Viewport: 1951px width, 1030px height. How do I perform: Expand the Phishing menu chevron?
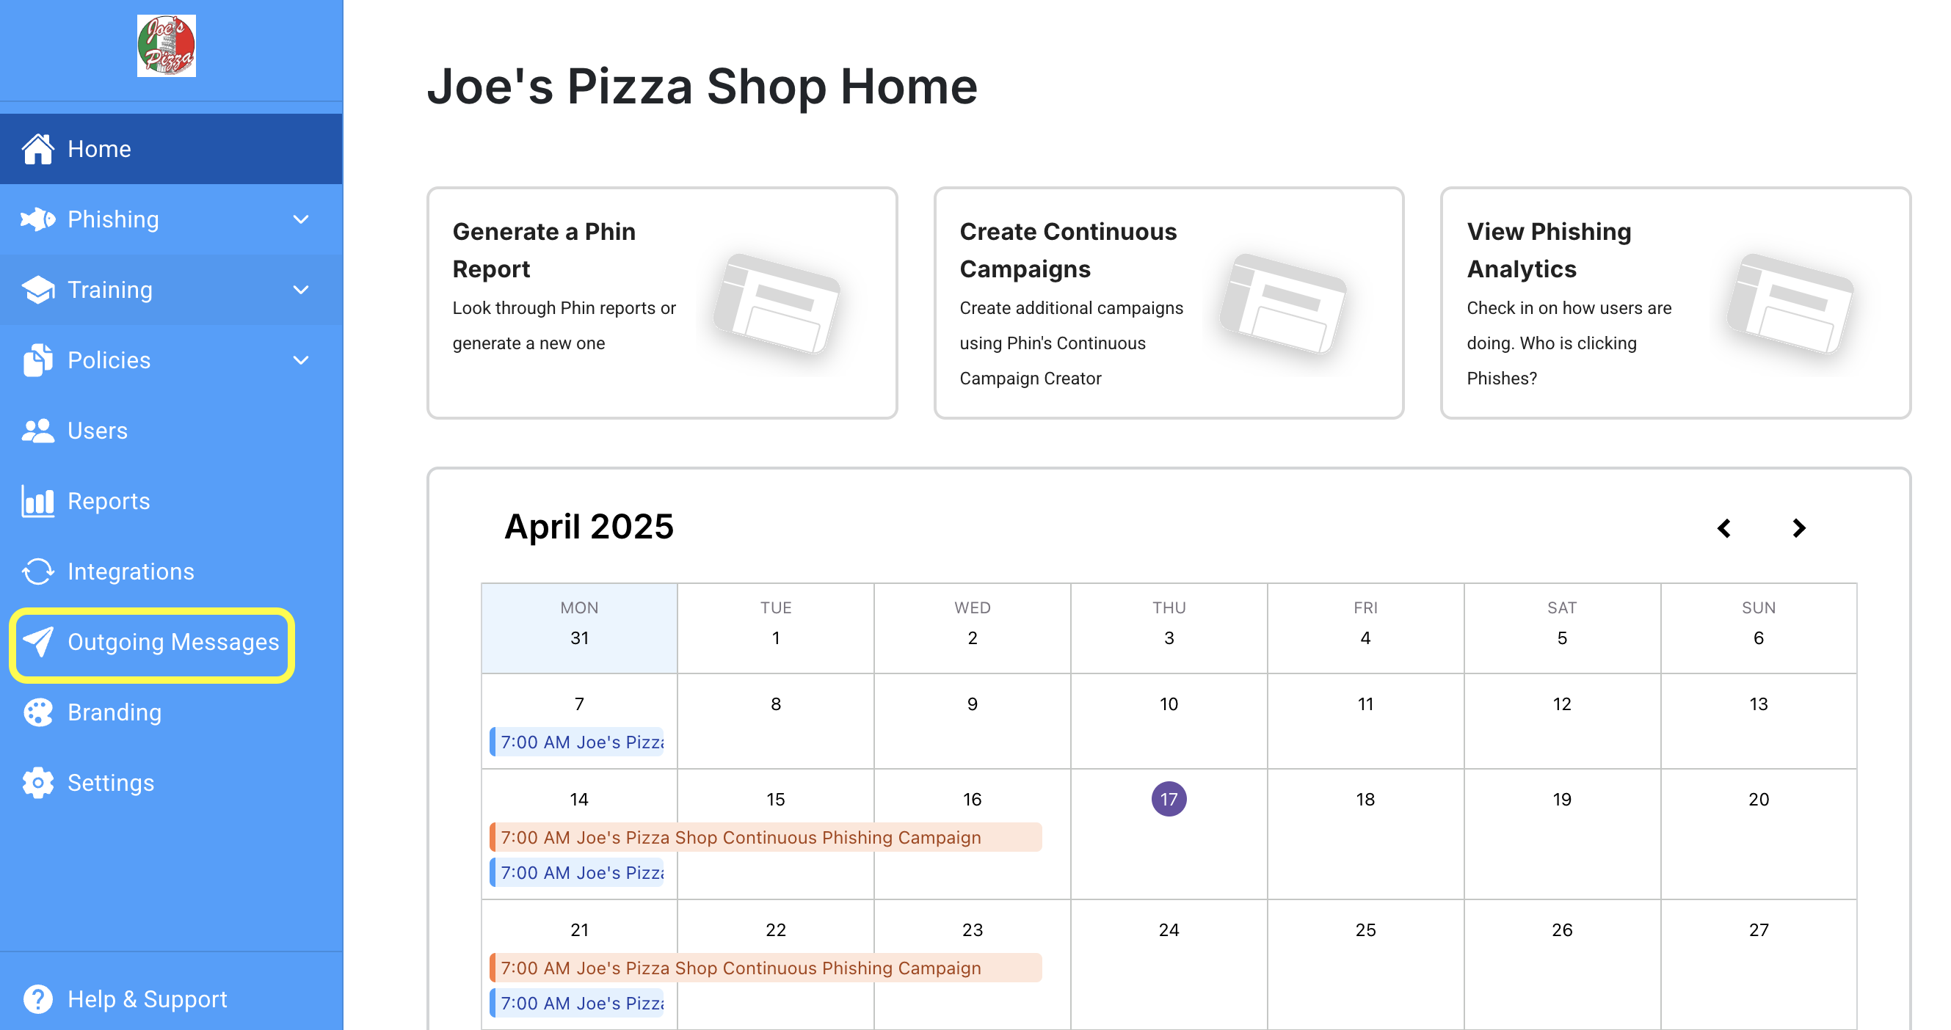pyautogui.click(x=302, y=219)
